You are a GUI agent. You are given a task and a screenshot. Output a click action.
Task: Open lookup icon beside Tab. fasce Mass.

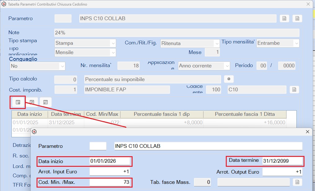(x=297, y=182)
